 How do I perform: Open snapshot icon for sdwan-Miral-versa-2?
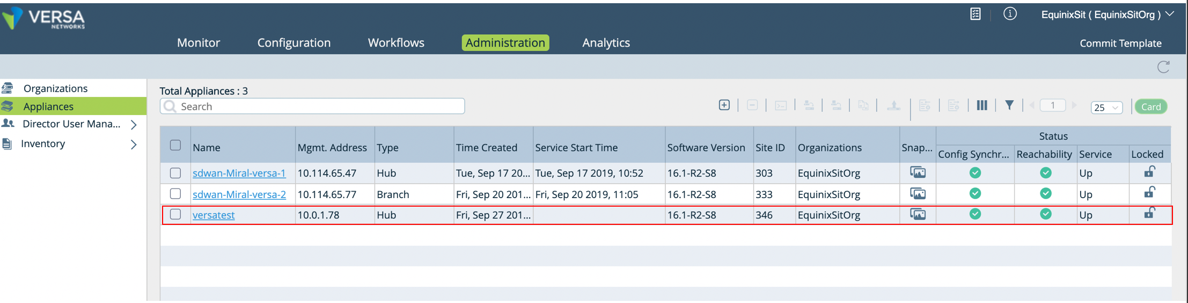tap(918, 193)
